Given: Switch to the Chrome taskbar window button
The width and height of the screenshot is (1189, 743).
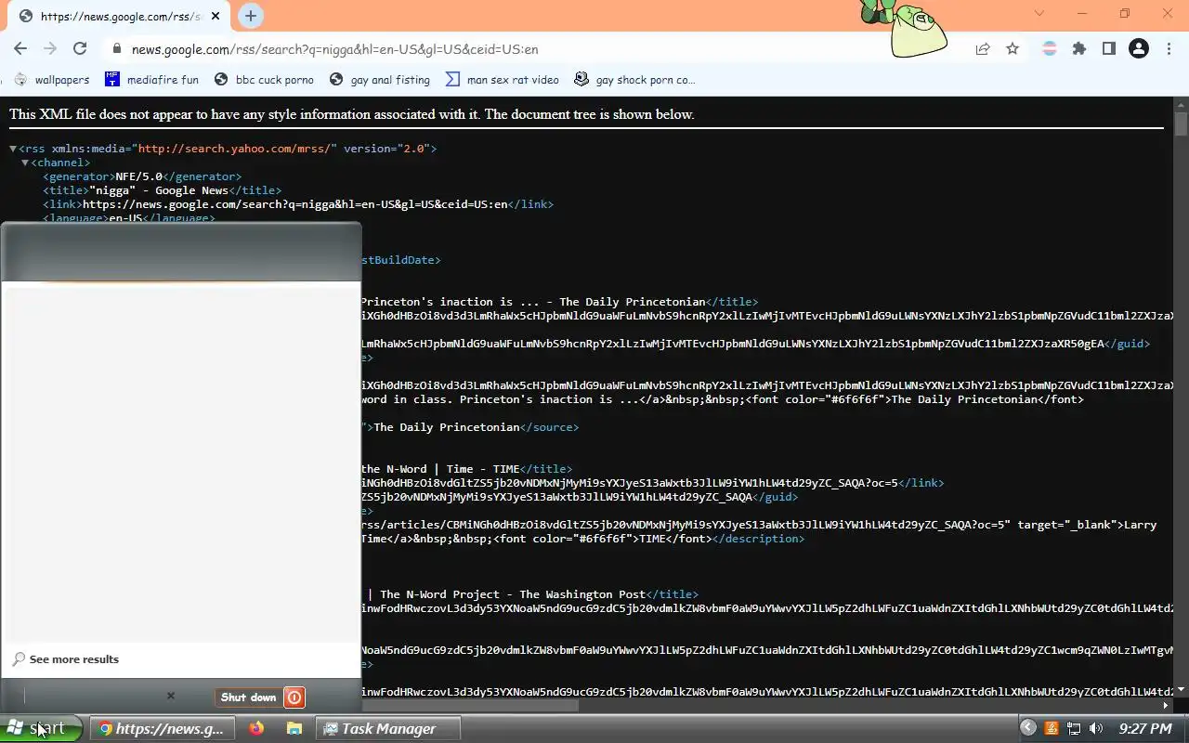Looking at the screenshot, I should pyautogui.click(x=162, y=729).
